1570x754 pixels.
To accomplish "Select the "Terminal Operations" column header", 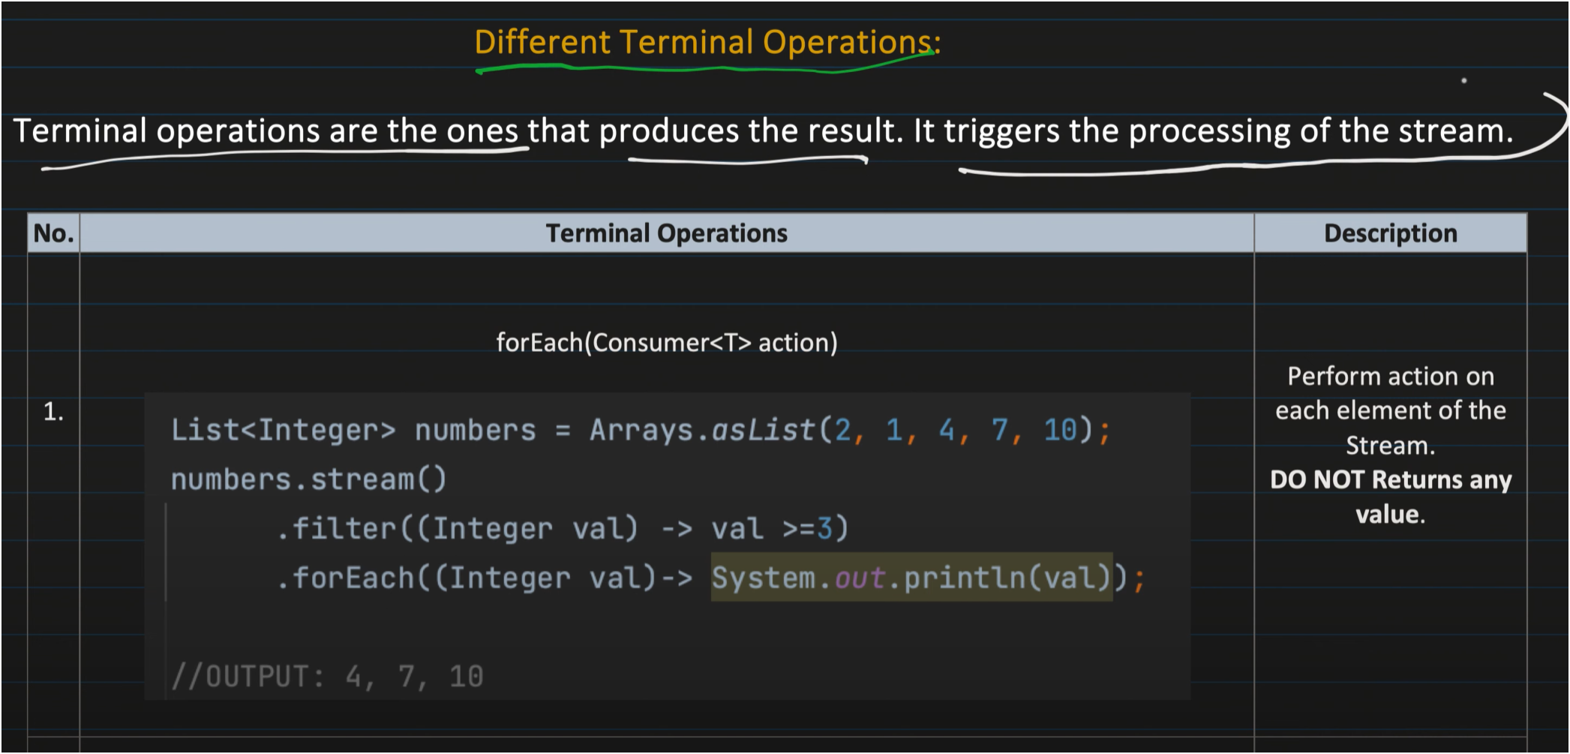I will [666, 233].
